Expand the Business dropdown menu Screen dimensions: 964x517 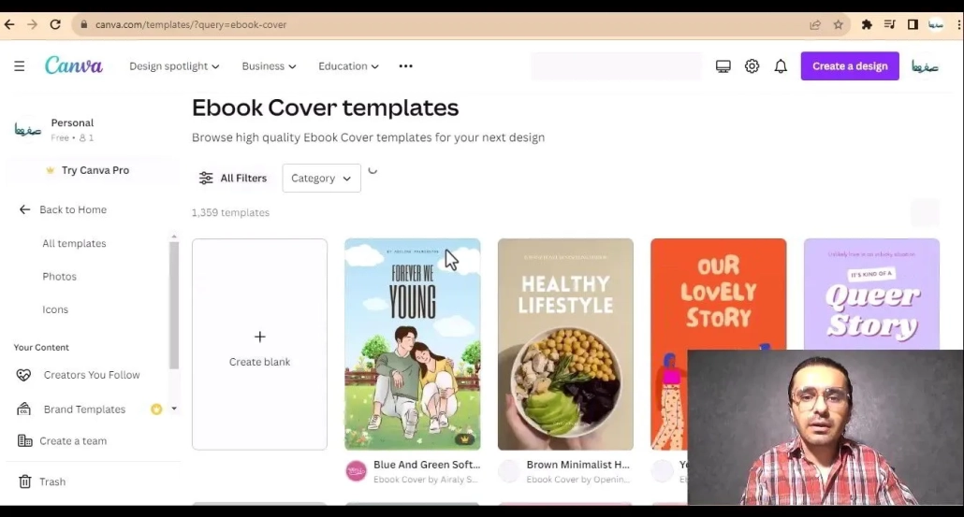point(269,66)
